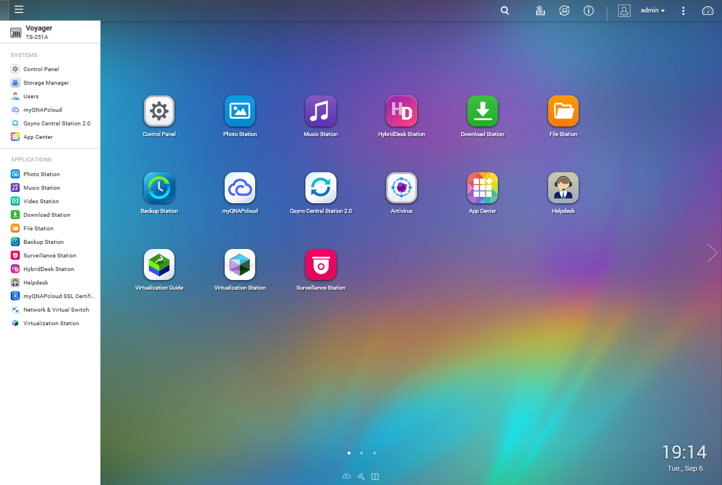Click the Voyager device name header
Image resolution: width=722 pixels, height=485 pixels.
point(39,28)
